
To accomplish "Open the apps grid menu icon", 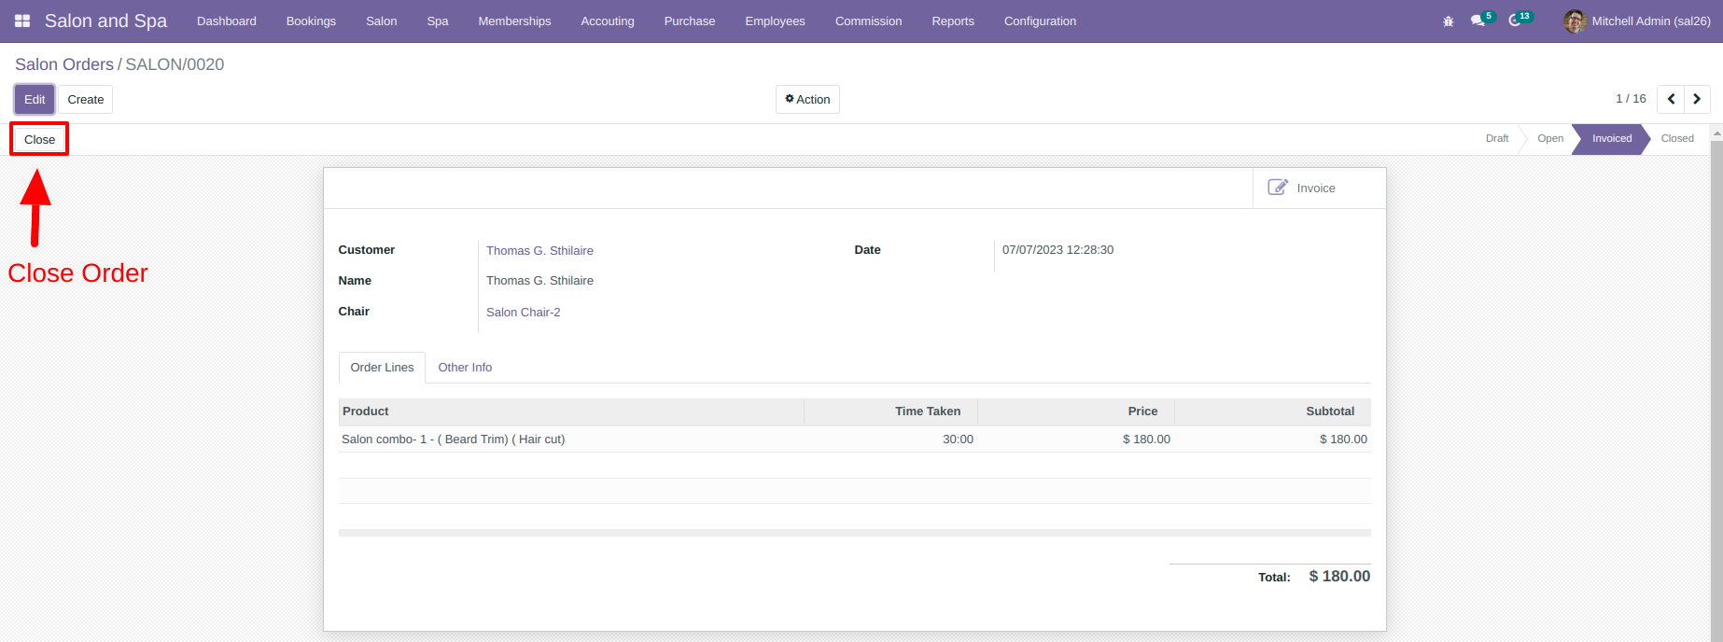I will click(x=22, y=21).
